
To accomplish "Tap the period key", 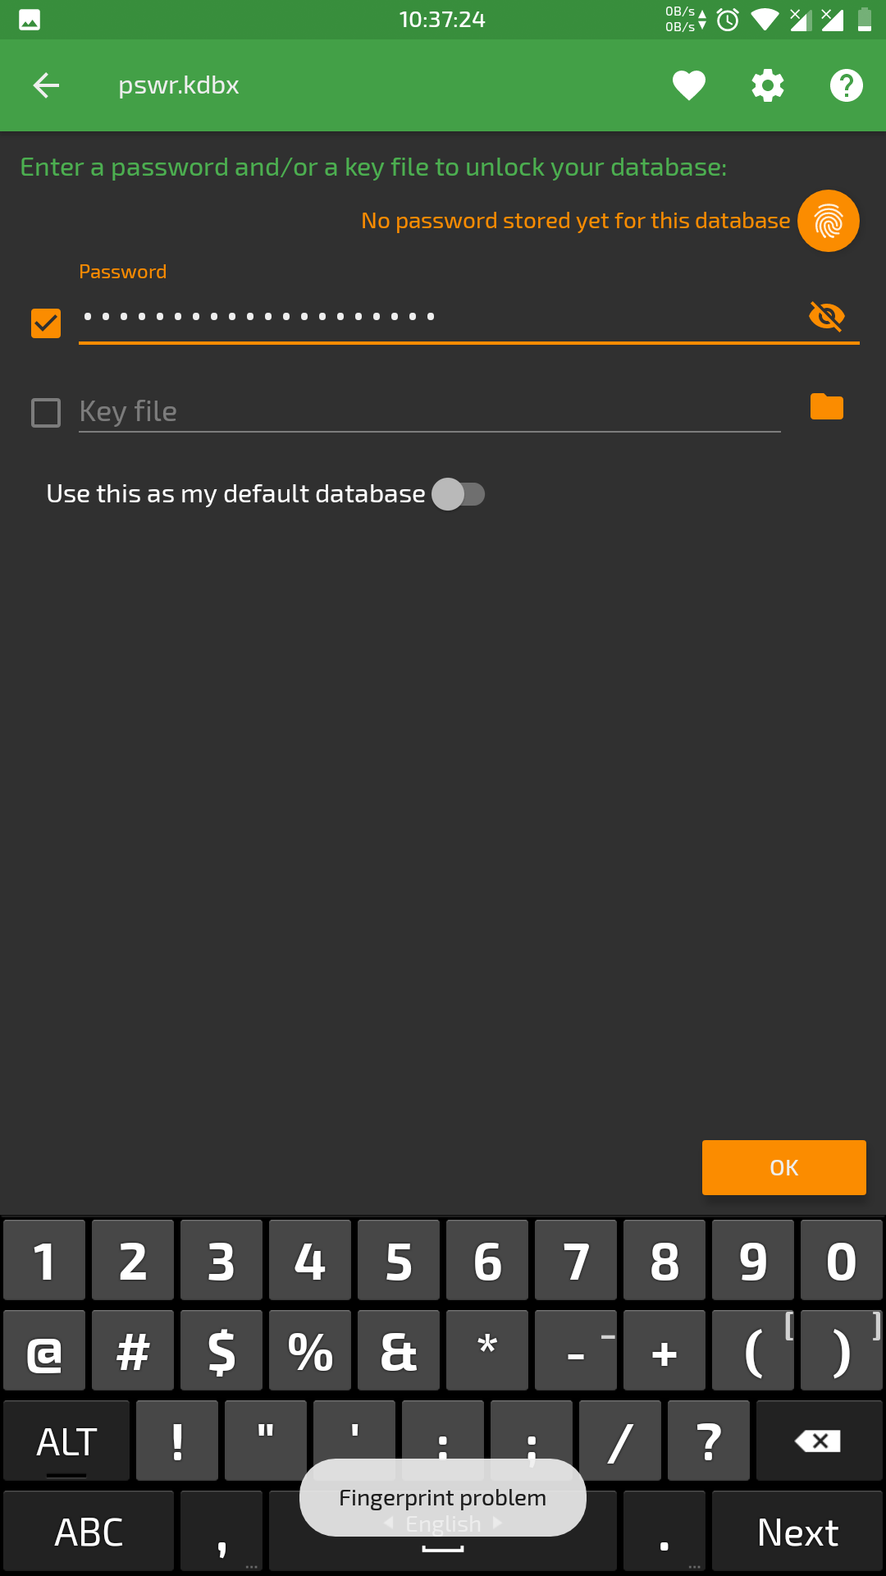I will coord(664,1532).
